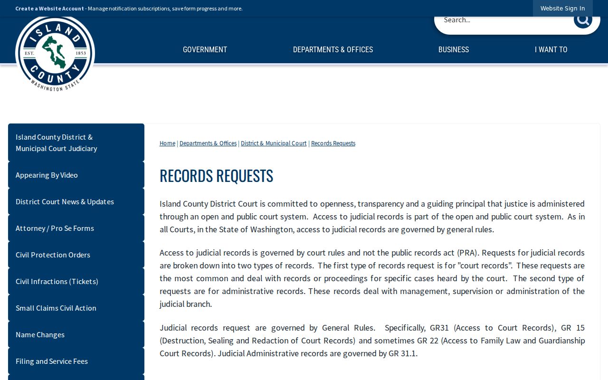The height and width of the screenshot is (380, 608).
Task: Open Departments & Offices breadcrumb link
Action: tap(208, 143)
